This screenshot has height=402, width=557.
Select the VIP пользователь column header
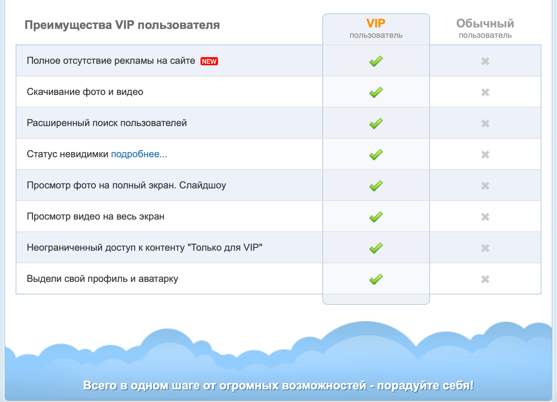(x=376, y=29)
